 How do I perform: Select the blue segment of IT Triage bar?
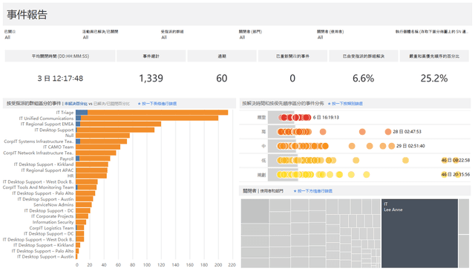[x=82, y=113]
